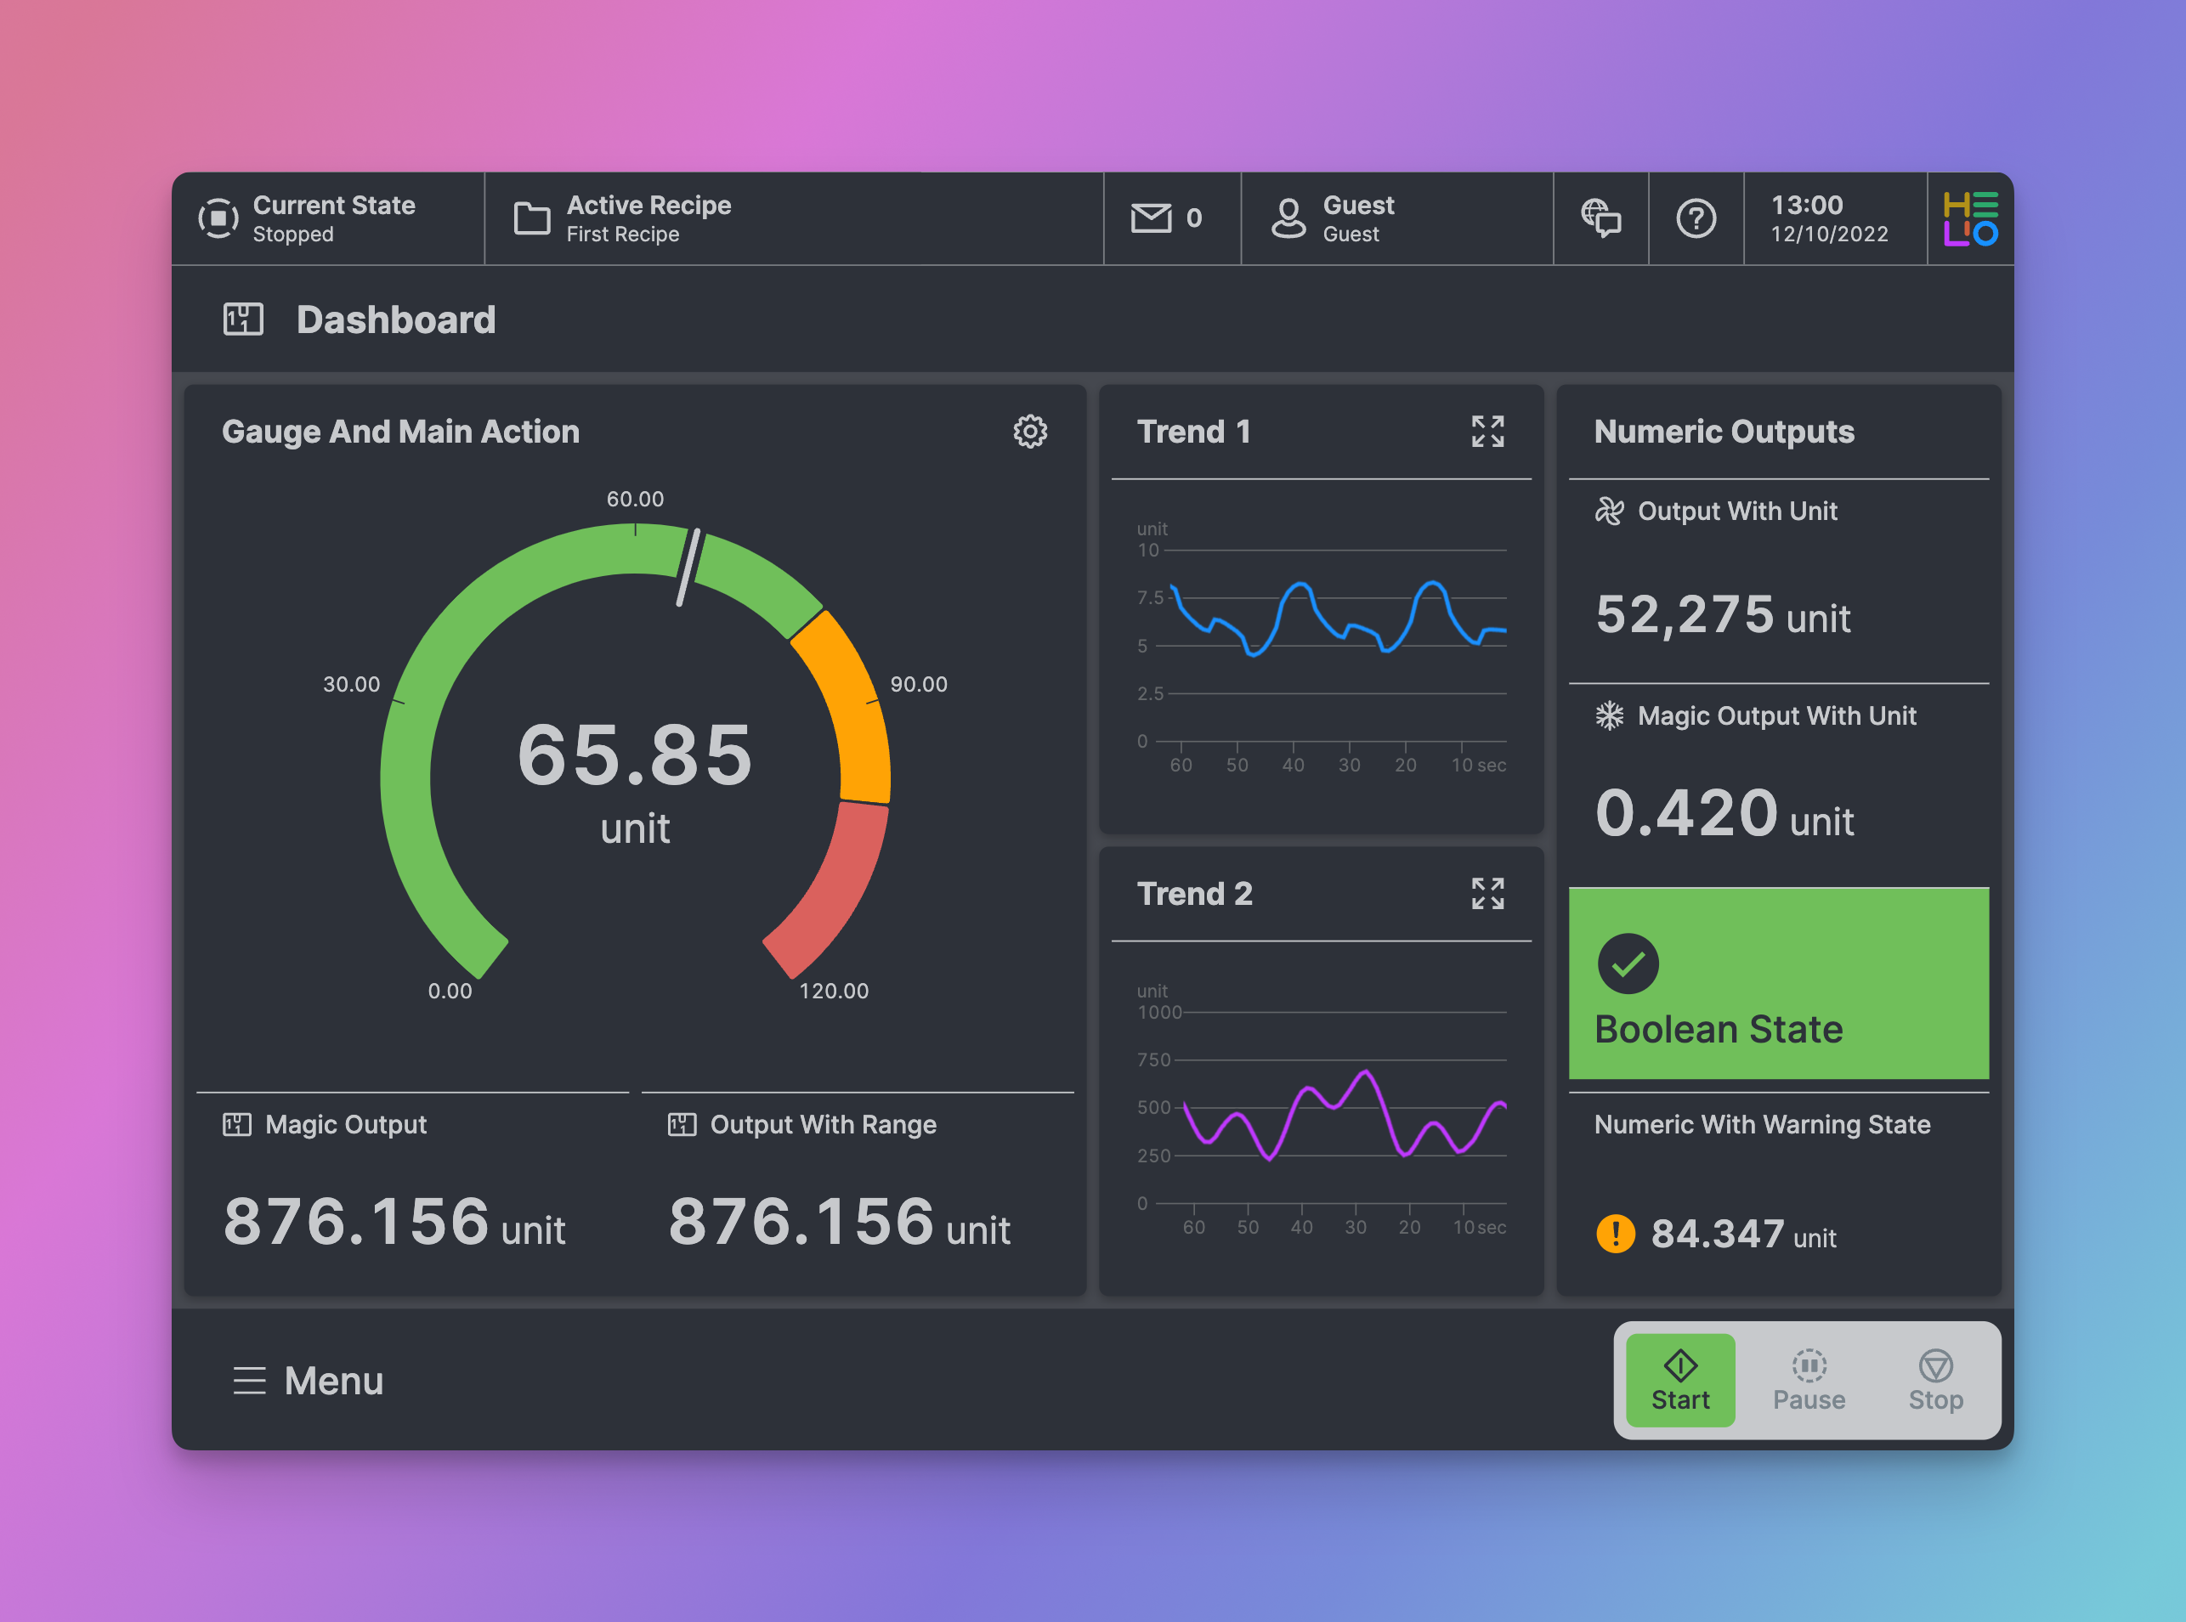Click the gauge needle indicator
The height and width of the screenshot is (1622, 2186).
tap(688, 568)
